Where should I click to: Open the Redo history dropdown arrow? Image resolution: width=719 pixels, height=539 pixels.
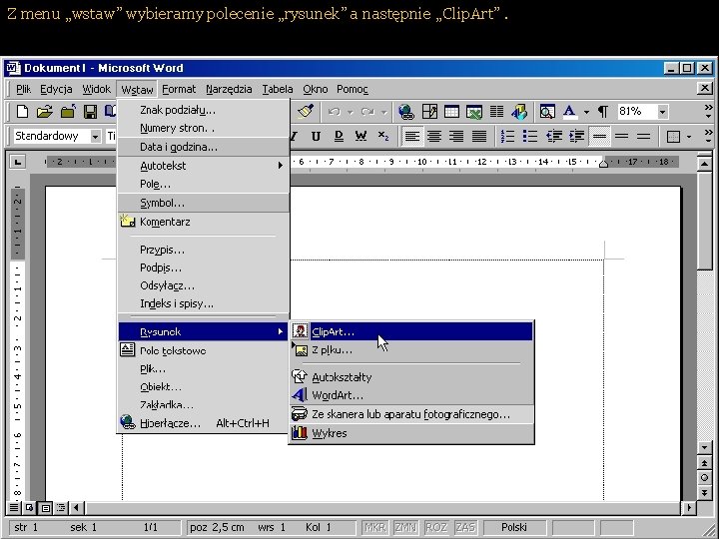click(383, 112)
